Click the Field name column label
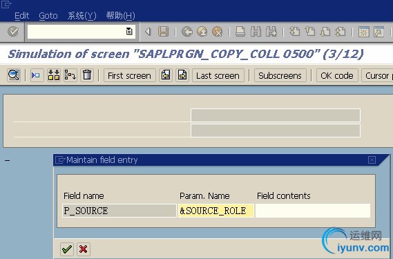Screen dimensions: 393x259 click(x=84, y=196)
